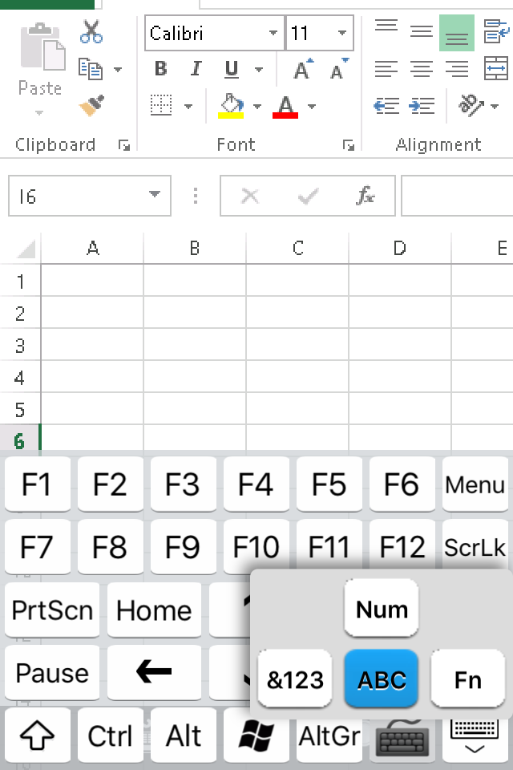Switch keyboard to &123 symbol mode
This screenshot has width=513, height=770.
pyautogui.click(x=295, y=679)
